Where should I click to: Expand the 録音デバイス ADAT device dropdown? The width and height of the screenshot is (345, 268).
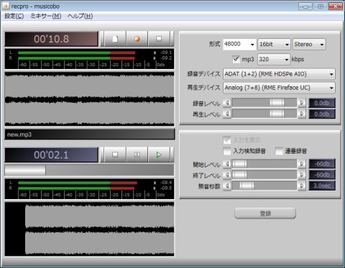pyautogui.click(x=279, y=74)
